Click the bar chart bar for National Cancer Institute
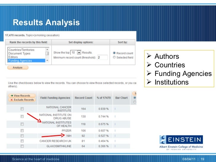Viewport: 216px width, 162px height. (115, 109)
